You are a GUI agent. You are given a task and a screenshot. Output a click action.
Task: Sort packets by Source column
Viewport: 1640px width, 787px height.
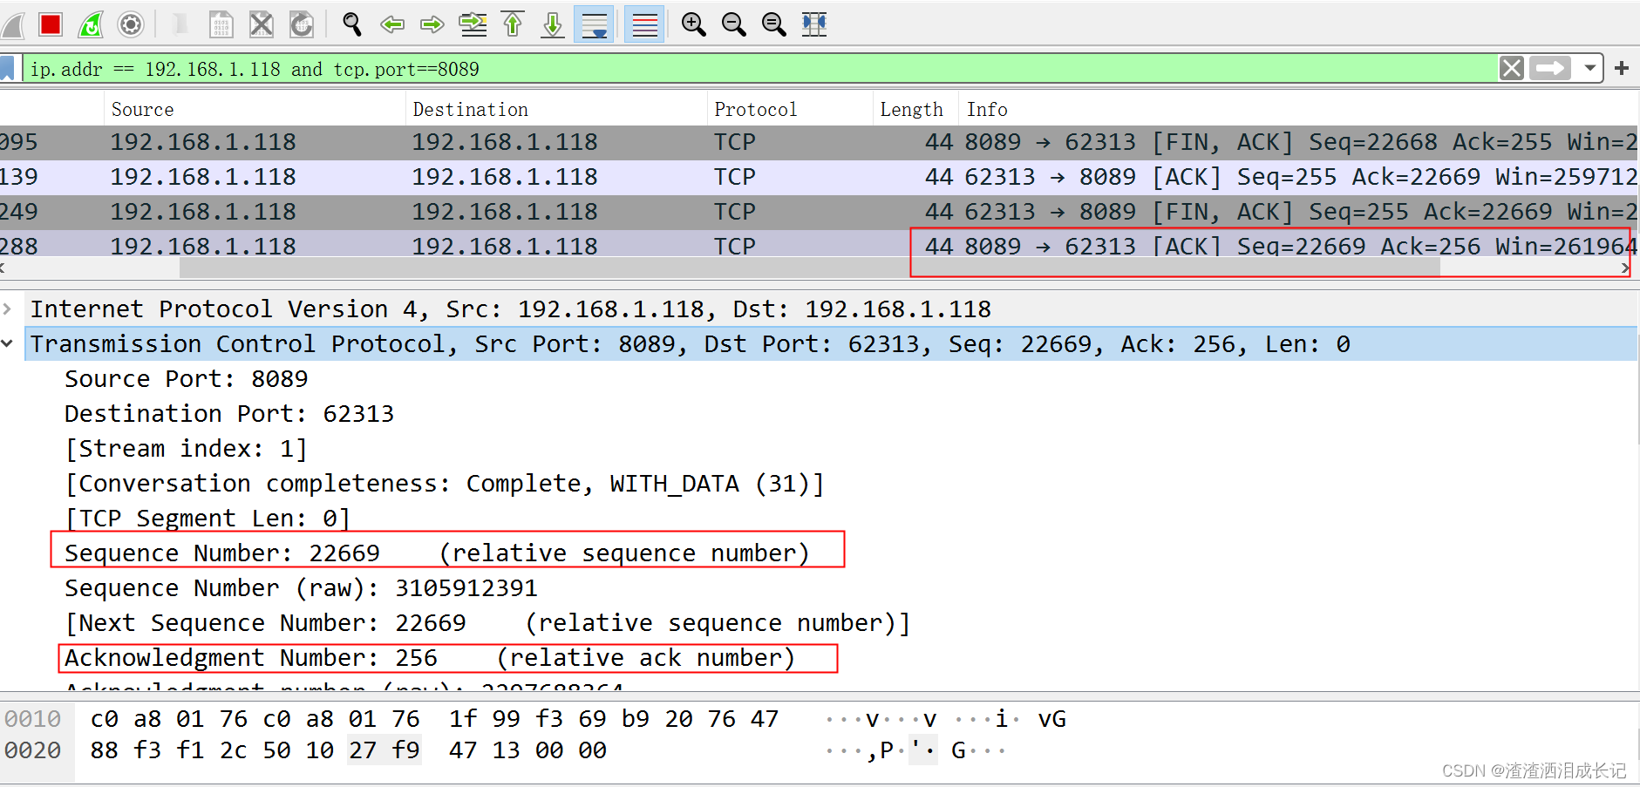pyautogui.click(x=255, y=109)
